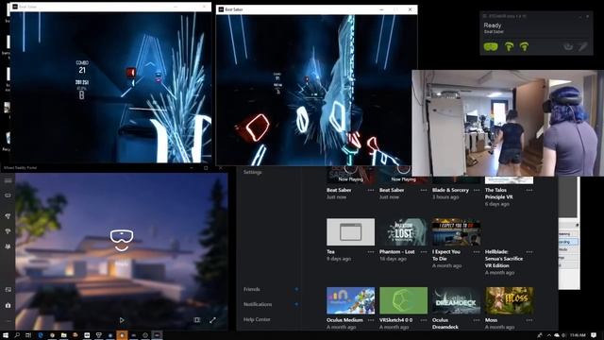Viewport: 604px width, 340px height.
Task: Open Settings in the Oculus sidebar
Action: coord(253,172)
